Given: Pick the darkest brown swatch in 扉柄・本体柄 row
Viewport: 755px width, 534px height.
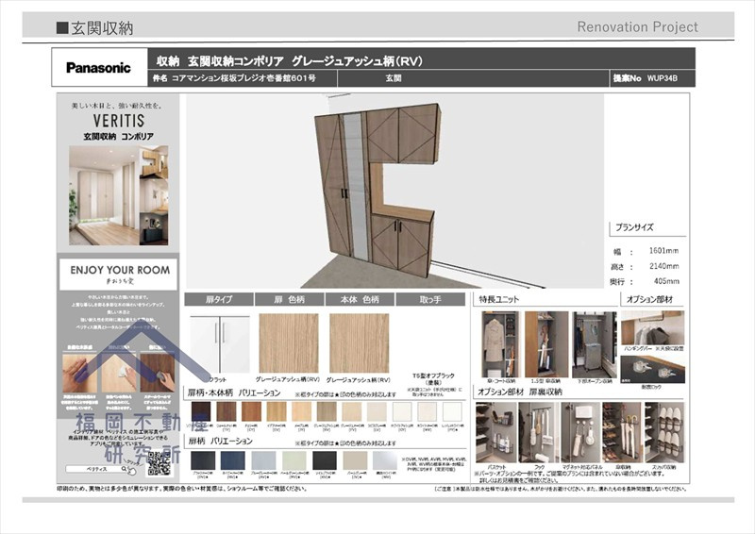Looking at the screenshot, I should point(201,411).
